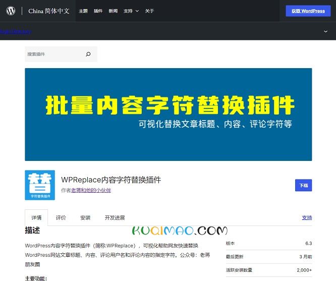Click the 主要功能 heading
Viewport: 336px width, 281px height.
tap(36, 278)
